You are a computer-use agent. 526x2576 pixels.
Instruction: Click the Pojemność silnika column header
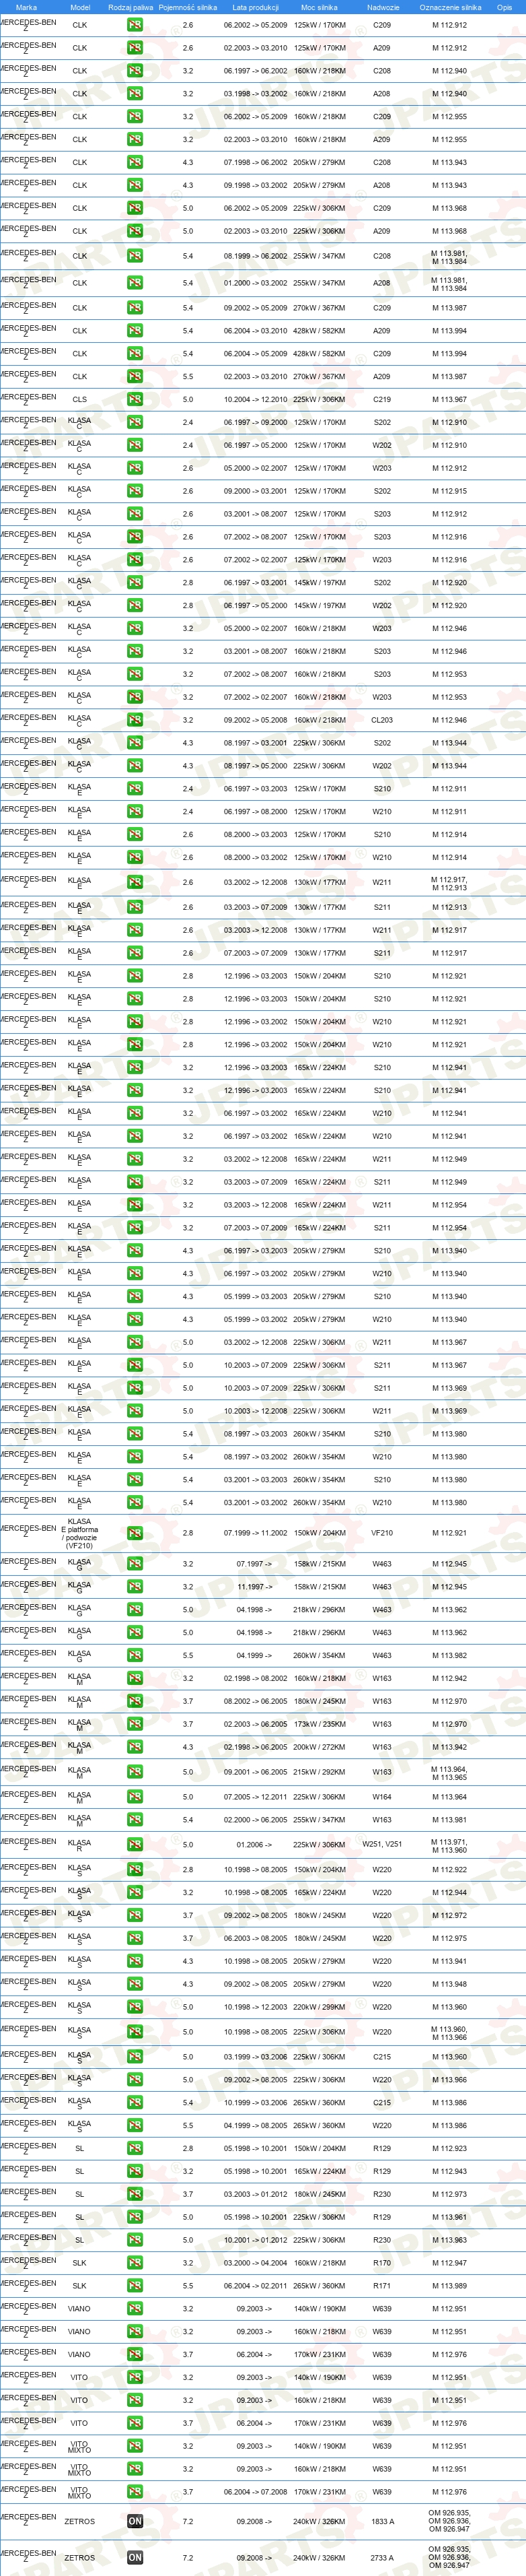(x=188, y=7)
